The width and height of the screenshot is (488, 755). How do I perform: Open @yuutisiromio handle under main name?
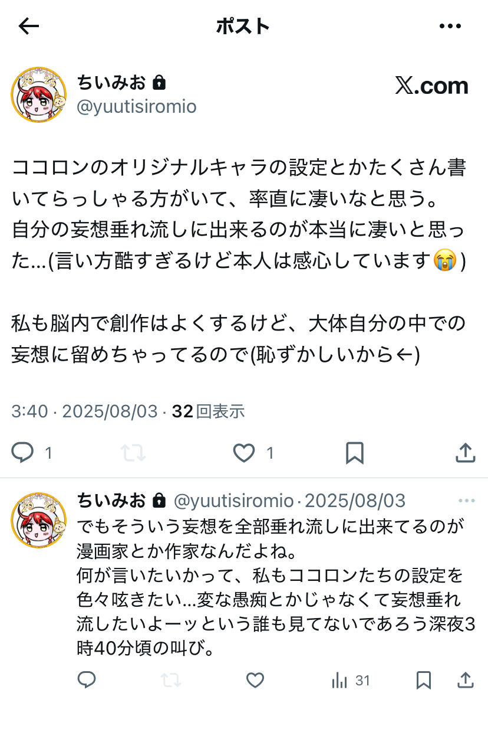click(x=137, y=107)
